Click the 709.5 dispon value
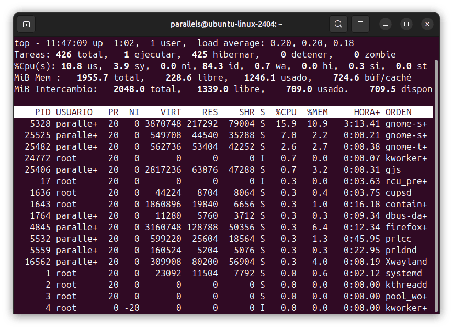Screen dimensions: 453x329 point(401,89)
